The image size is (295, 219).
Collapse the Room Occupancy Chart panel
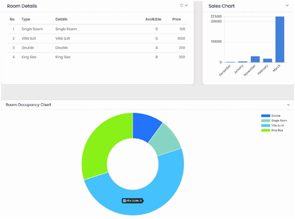(288, 105)
